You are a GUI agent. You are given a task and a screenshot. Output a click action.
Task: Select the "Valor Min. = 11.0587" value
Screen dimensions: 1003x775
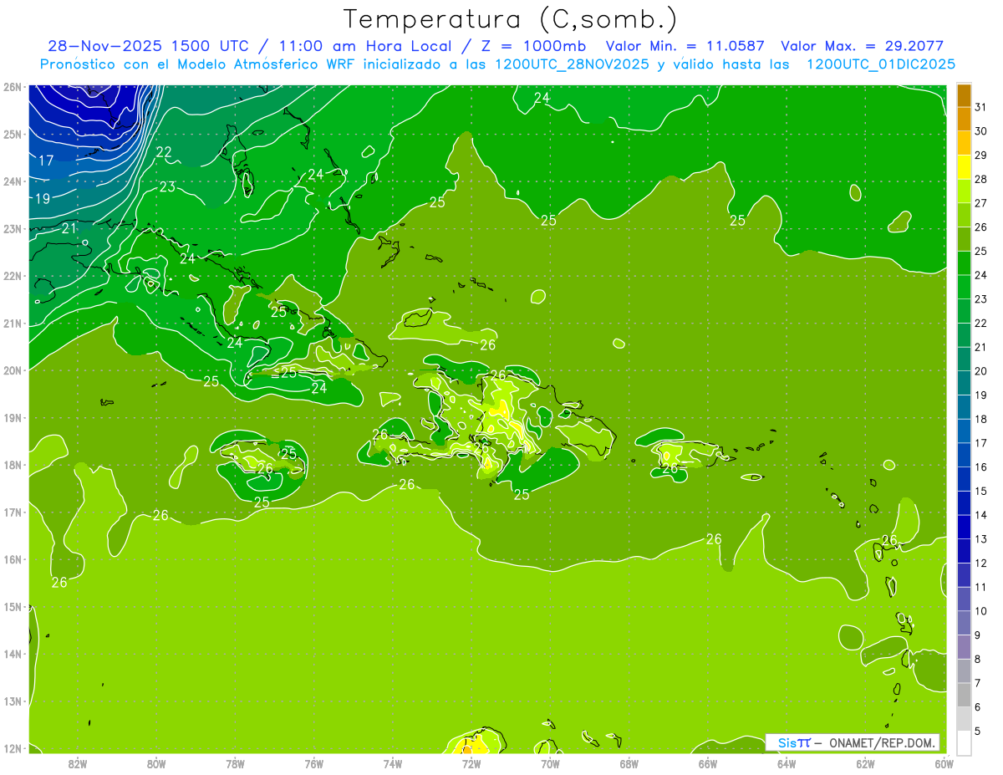tap(686, 46)
